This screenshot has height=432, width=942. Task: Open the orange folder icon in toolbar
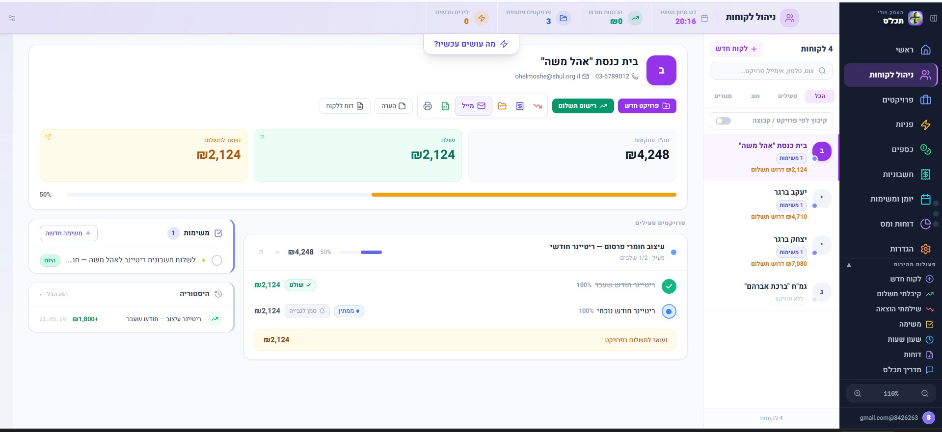[x=502, y=106]
